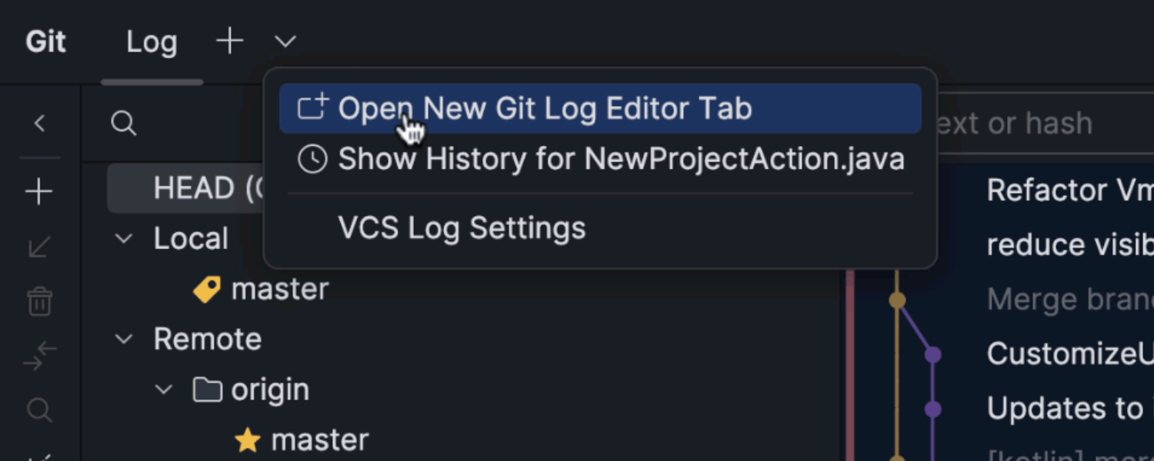This screenshot has height=461, width=1154.
Task: Switch to the Log tab
Action: 152,41
